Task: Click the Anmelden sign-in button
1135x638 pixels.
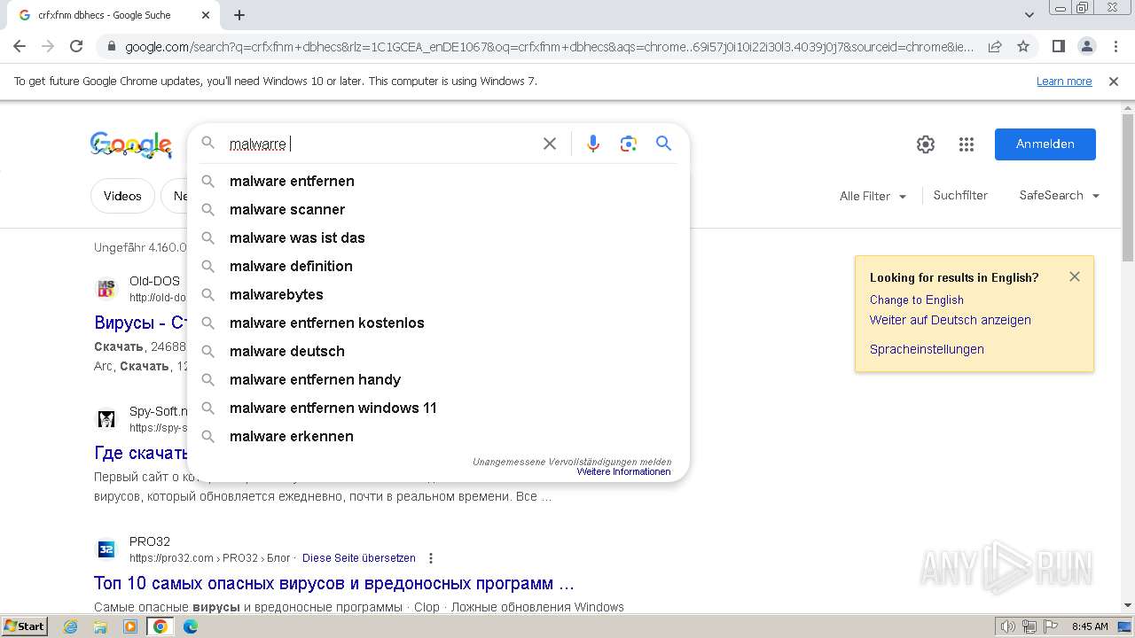Action: pyautogui.click(x=1045, y=144)
